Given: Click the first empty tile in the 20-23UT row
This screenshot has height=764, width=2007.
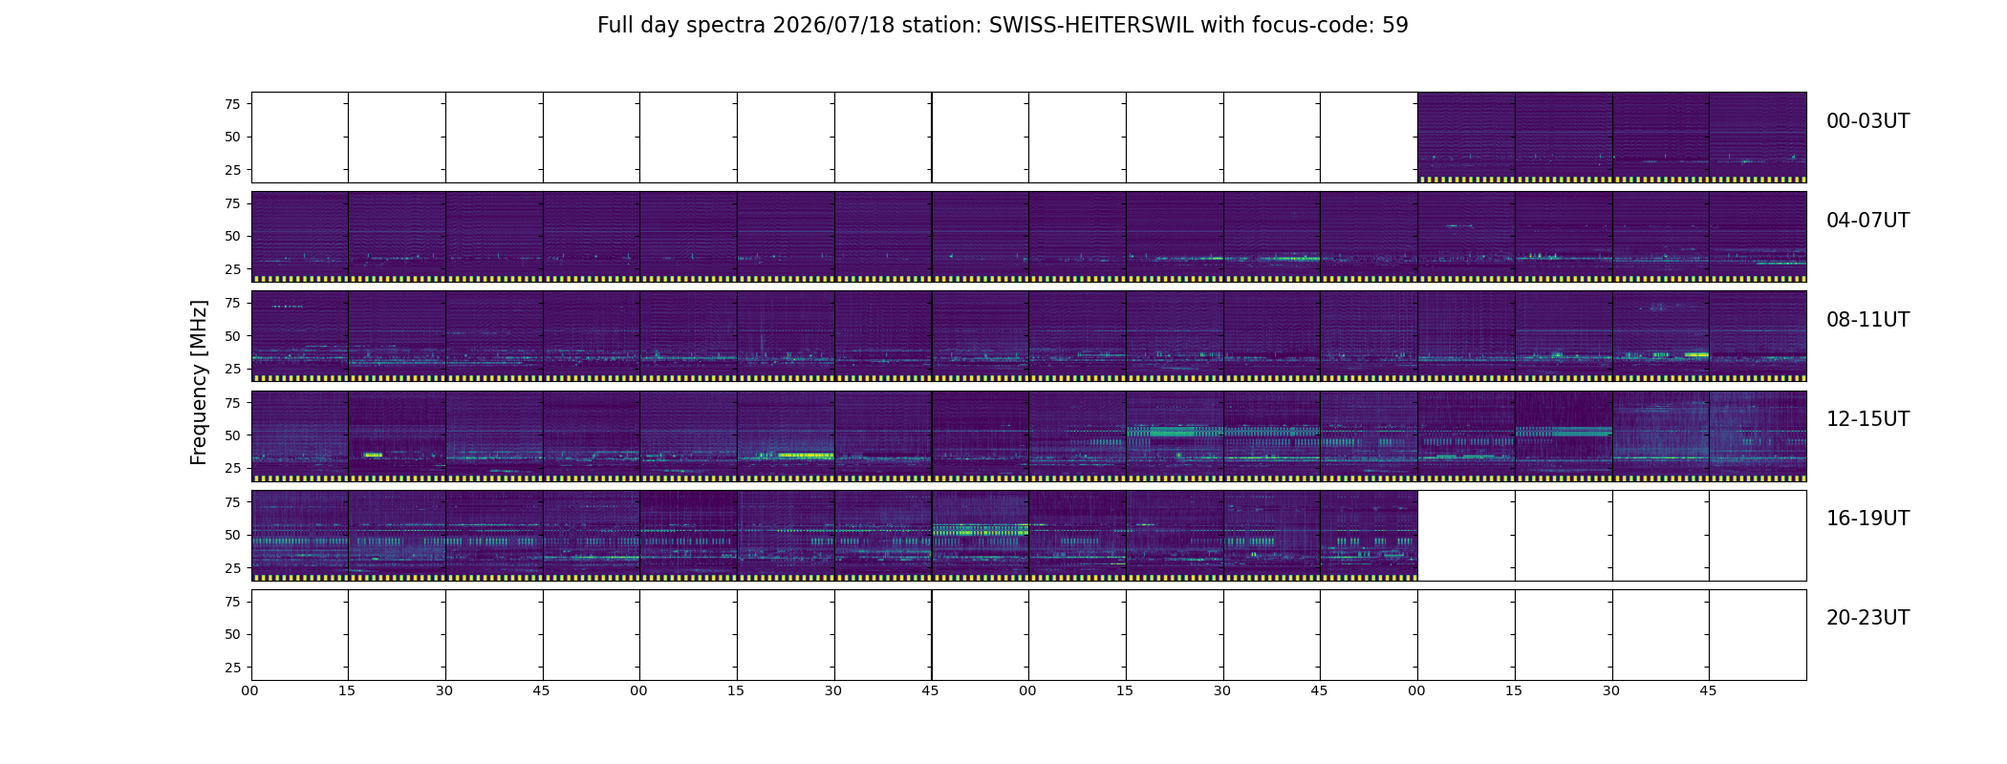Looking at the screenshot, I should click(300, 635).
